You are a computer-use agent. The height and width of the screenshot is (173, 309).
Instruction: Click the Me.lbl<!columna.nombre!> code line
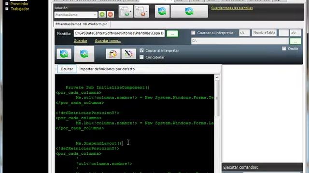tap(145, 123)
